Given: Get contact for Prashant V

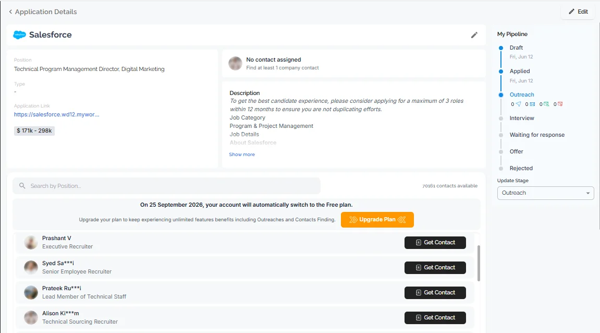Looking at the screenshot, I should click(x=435, y=243).
